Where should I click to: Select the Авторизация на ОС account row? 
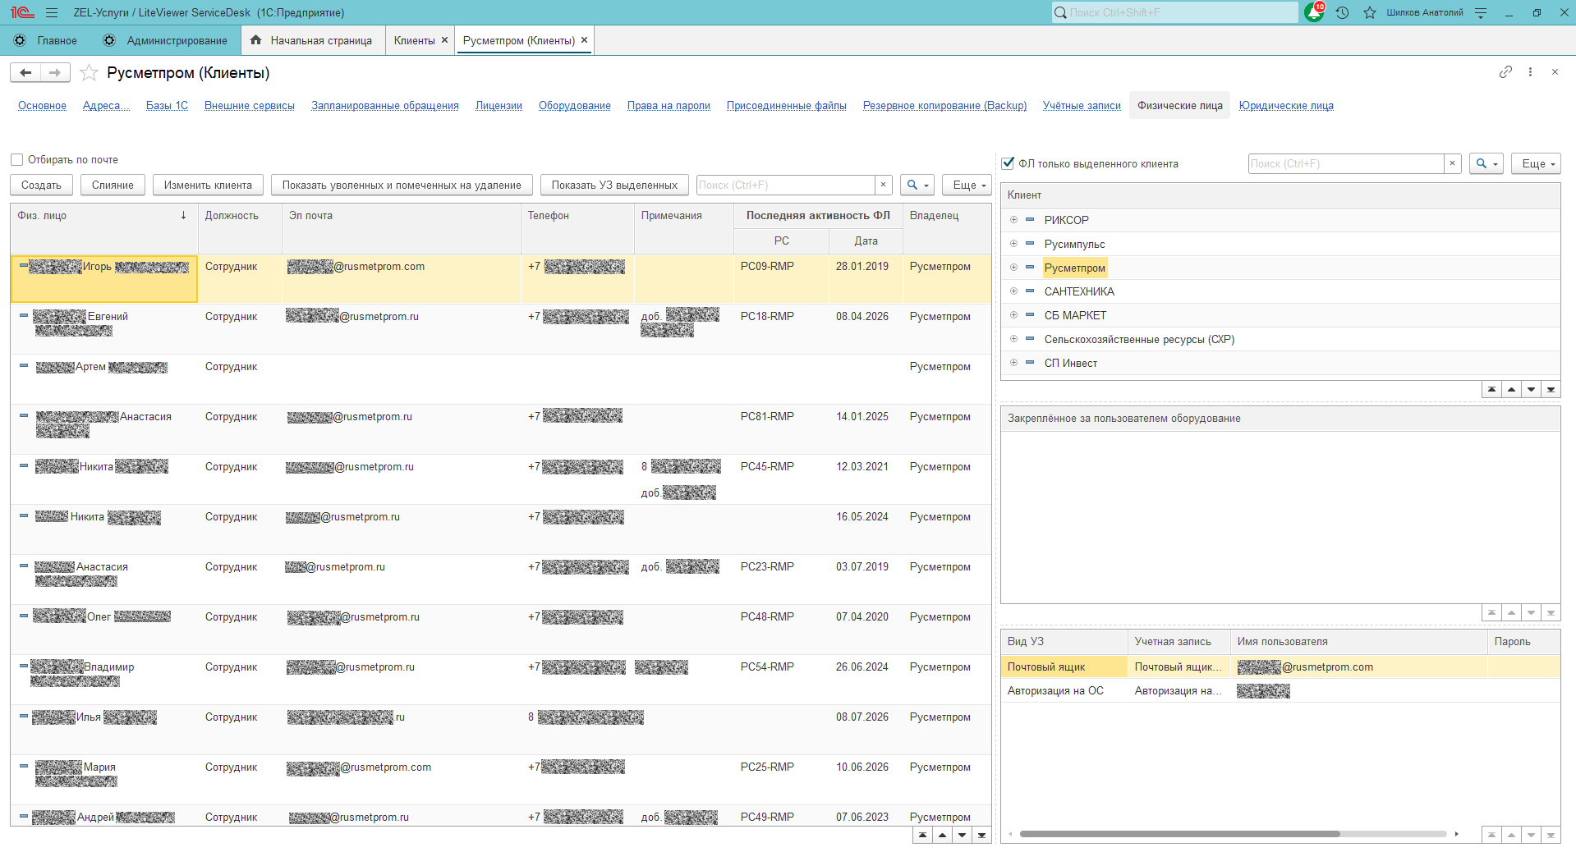(x=1280, y=691)
